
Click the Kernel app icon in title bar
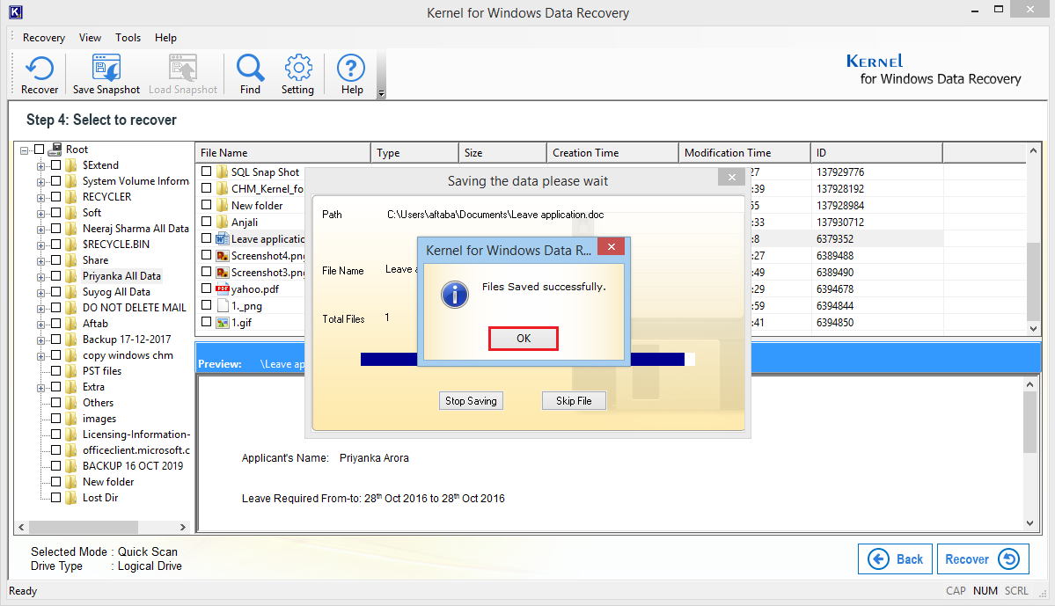point(16,12)
